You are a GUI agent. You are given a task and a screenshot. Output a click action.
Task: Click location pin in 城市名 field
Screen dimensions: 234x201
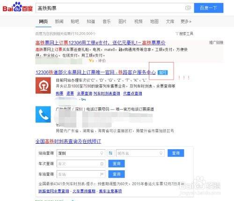tap(161, 153)
